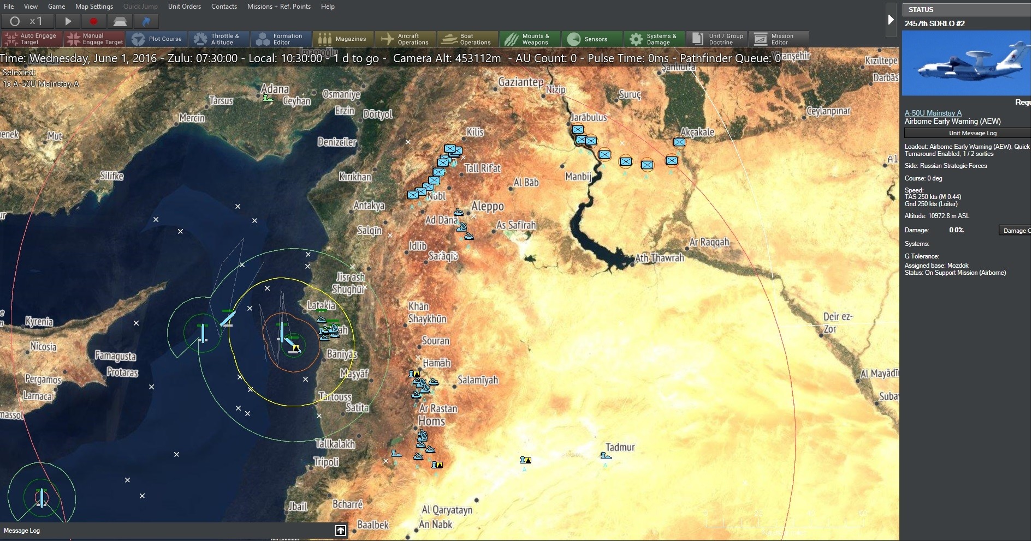Image resolution: width=1032 pixels, height=542 pixels.
Task: Open the Systems & Damage panel
Action: point(654,39)
